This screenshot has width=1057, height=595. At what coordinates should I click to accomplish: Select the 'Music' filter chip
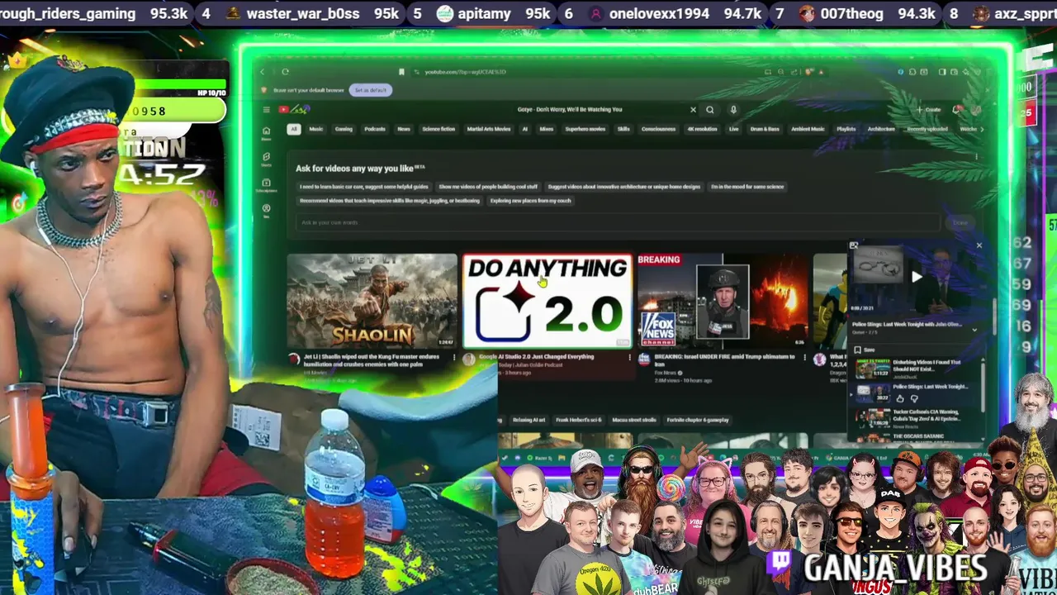coord(316,129)
